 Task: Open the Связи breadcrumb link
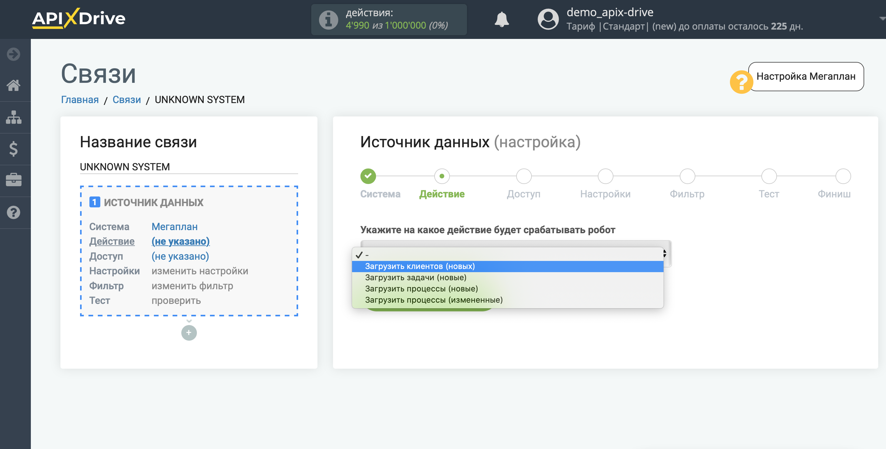point(126,100)
